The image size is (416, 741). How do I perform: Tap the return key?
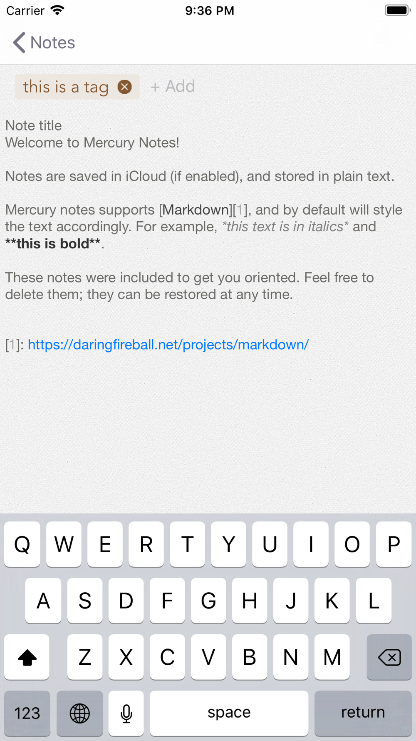(363, 713)
